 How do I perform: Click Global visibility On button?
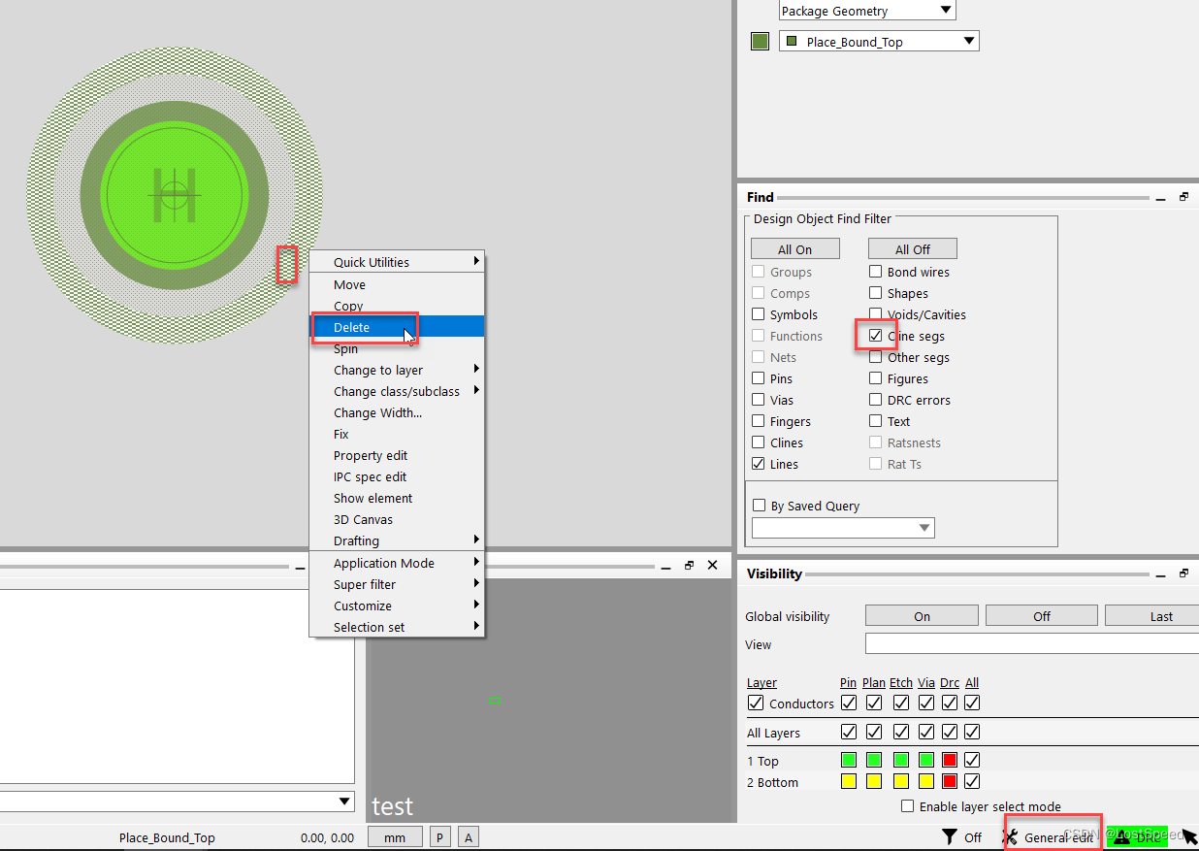tap(922, 616)
